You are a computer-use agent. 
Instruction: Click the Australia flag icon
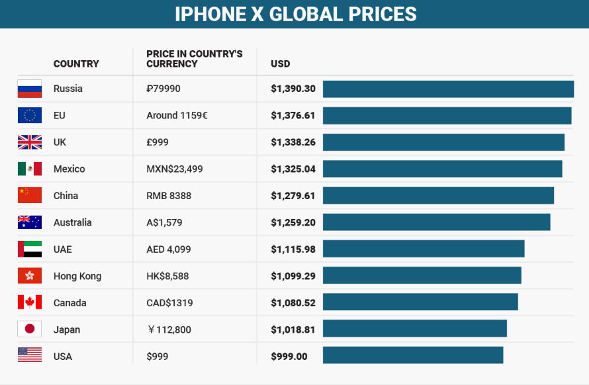coord(30,222)
